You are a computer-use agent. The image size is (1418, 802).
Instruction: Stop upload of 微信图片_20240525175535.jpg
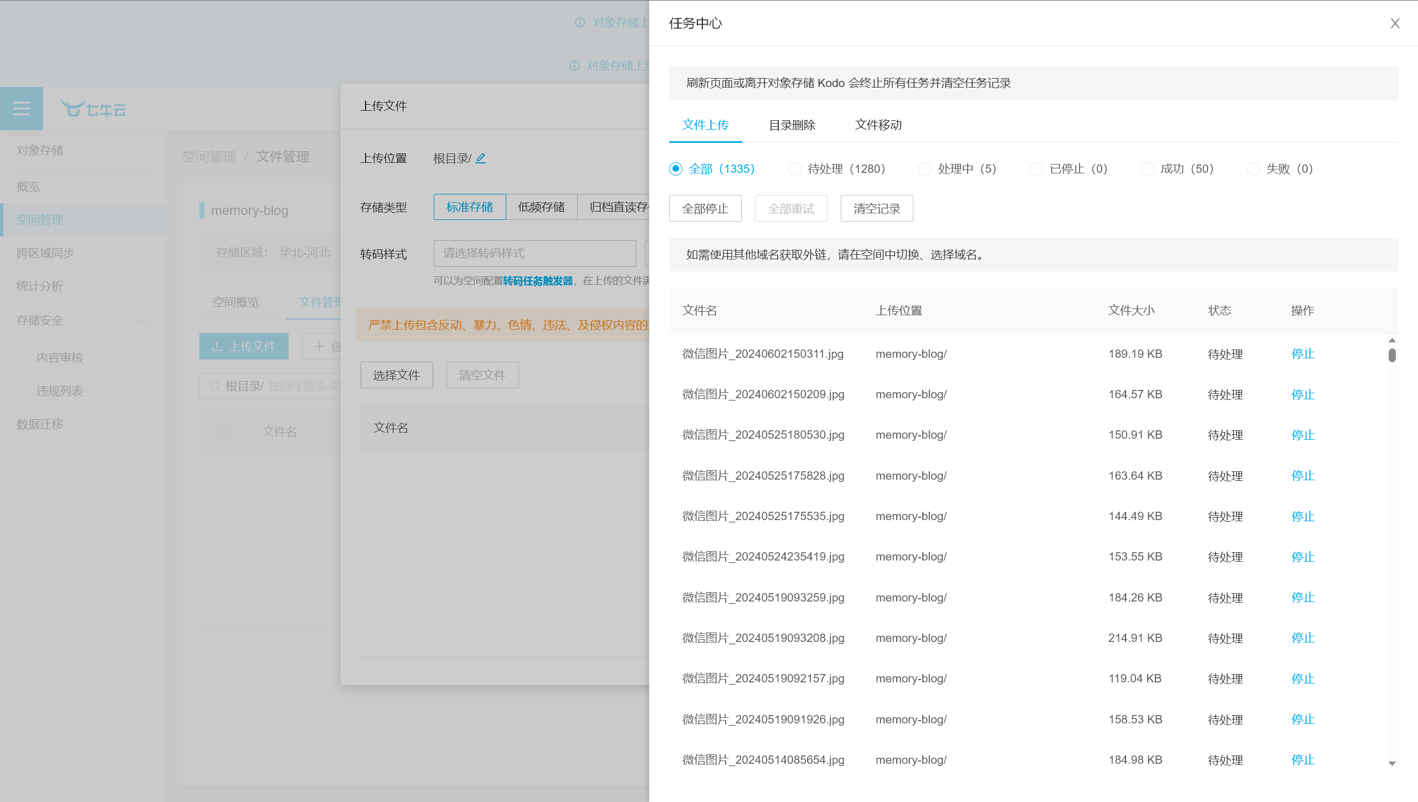(x=1303, y=516)
